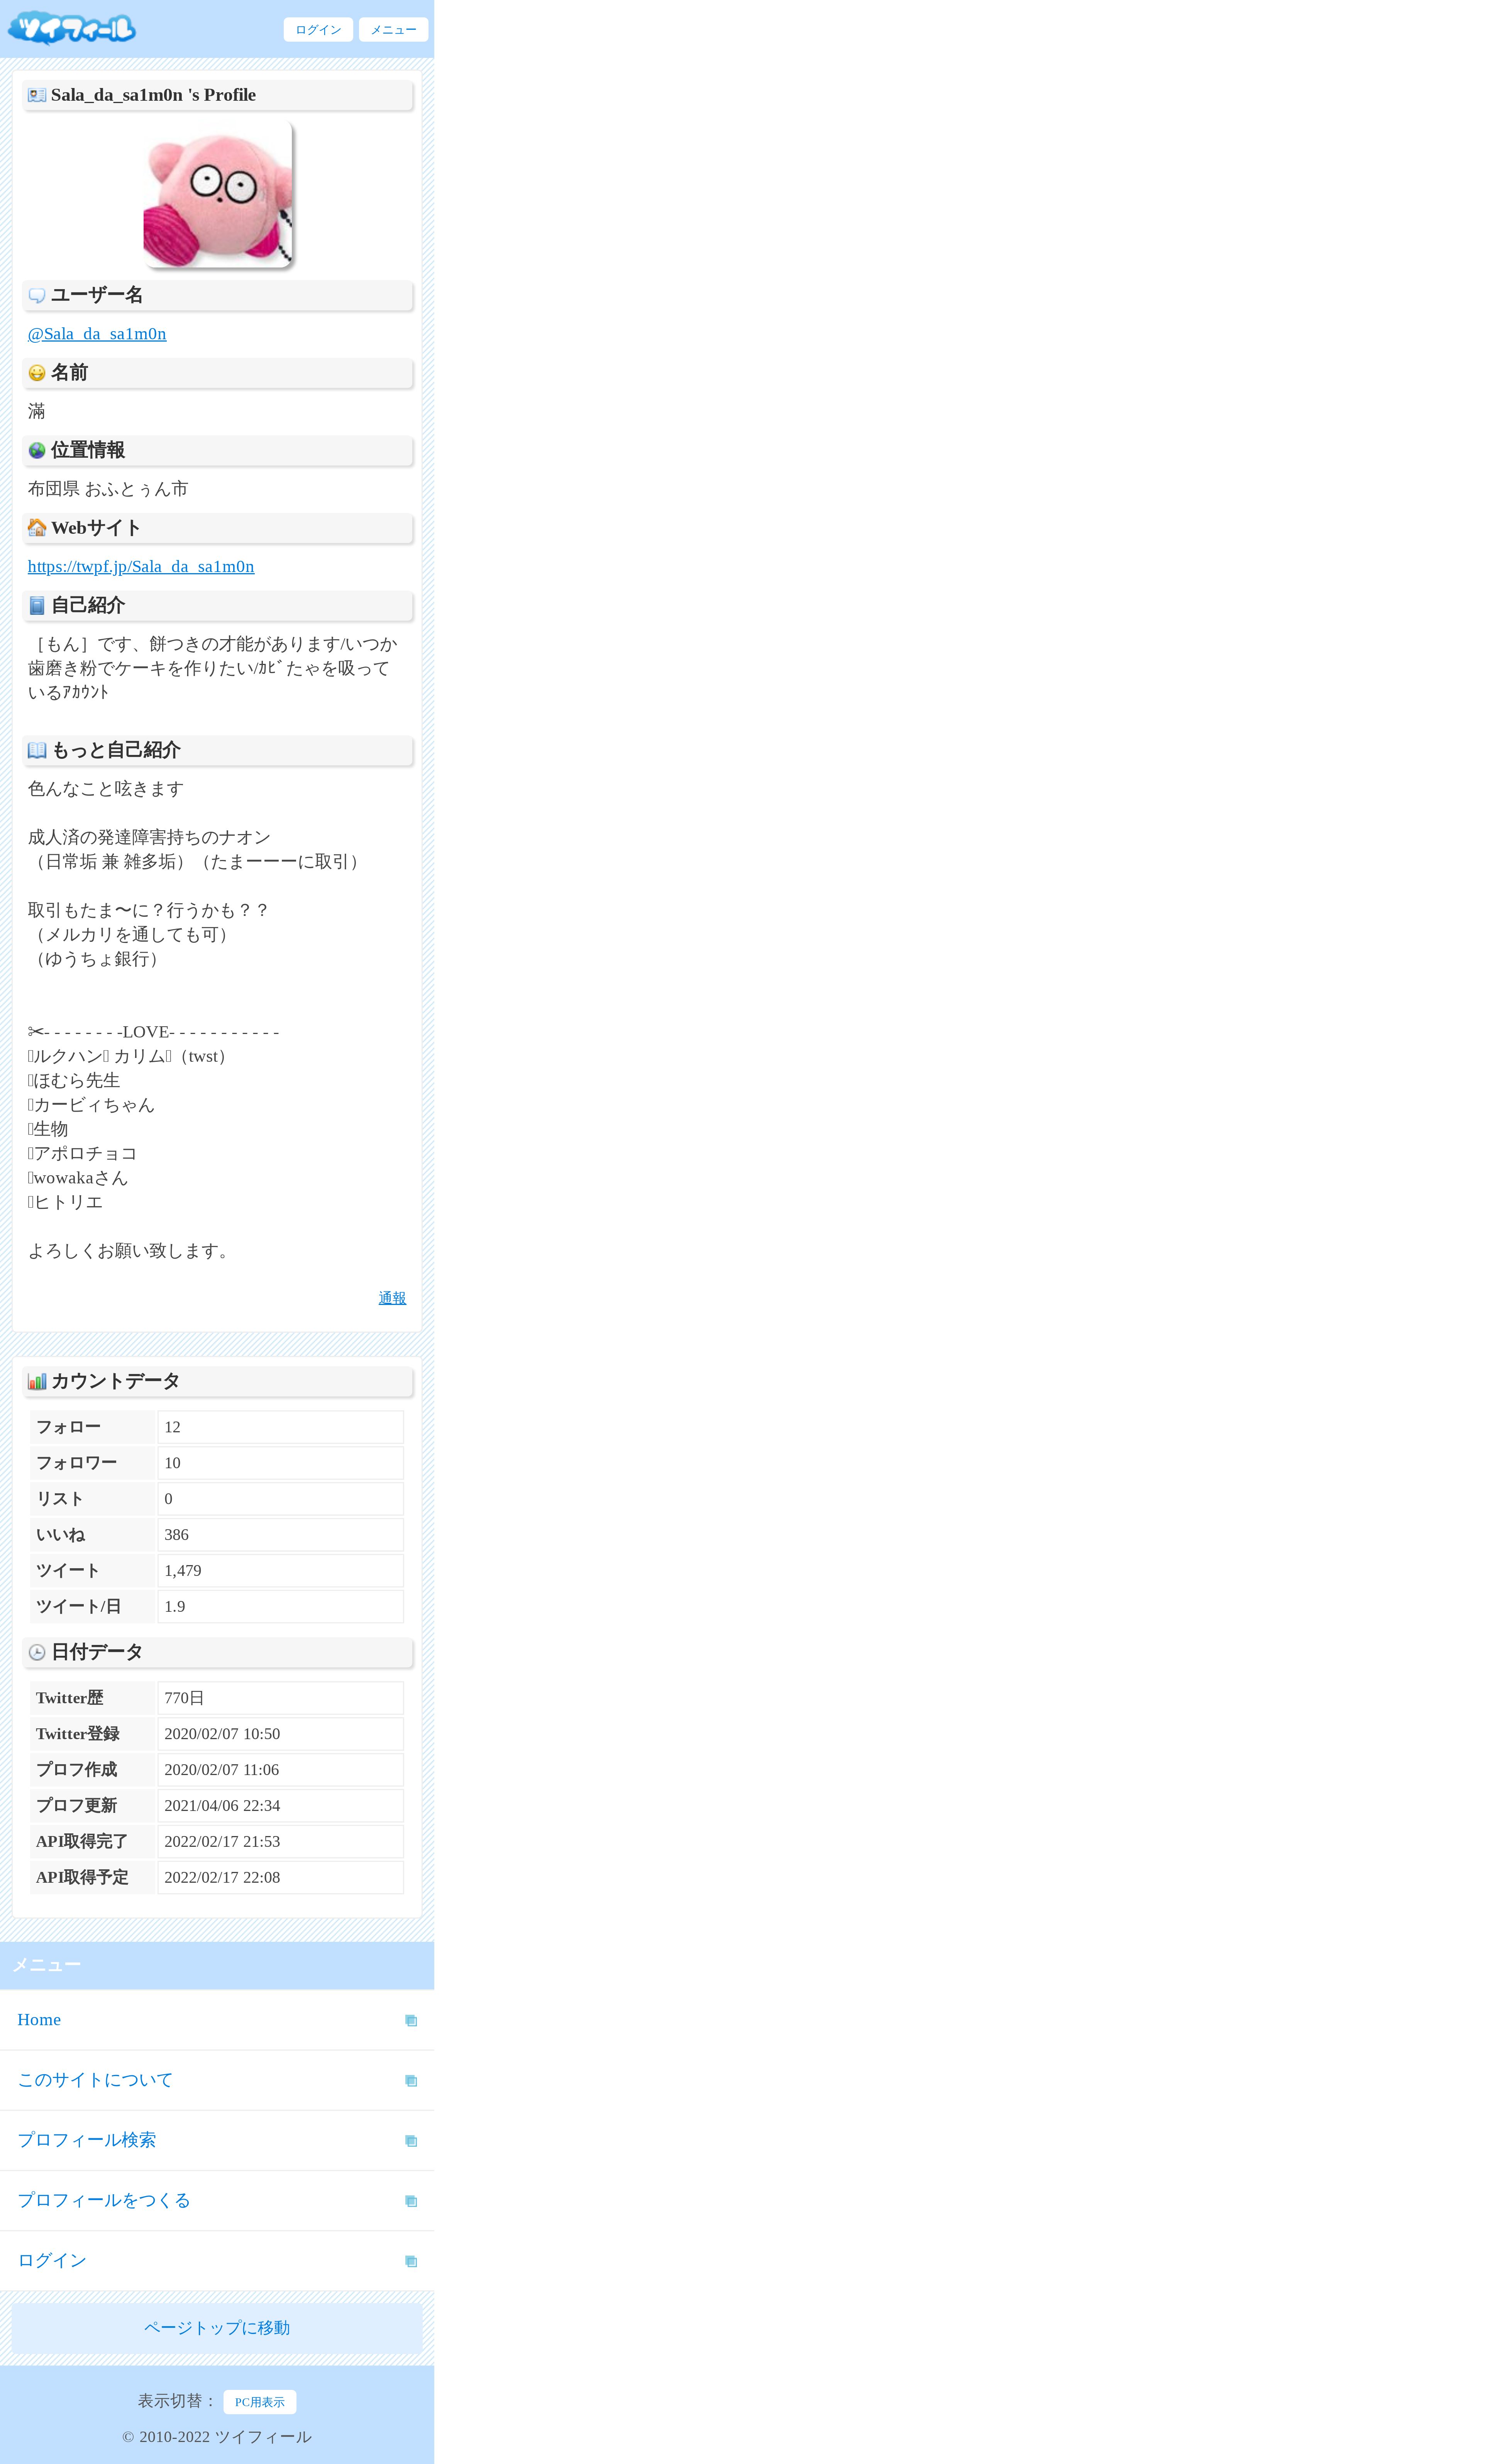This screenshot has width=1487, height=2464.
Task: Click the globe icon beside 位置情報
Action: click(37, 450)
